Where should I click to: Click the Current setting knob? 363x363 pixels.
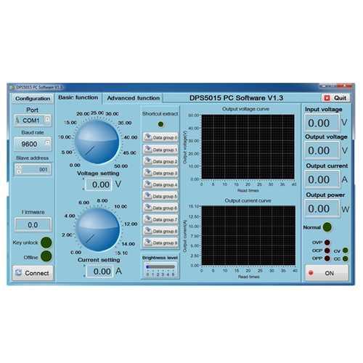[x=98, y=229]
